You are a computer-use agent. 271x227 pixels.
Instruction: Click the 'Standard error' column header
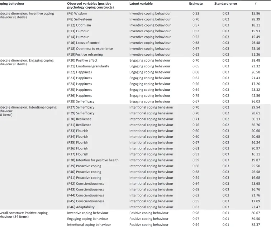click(225, 4)
